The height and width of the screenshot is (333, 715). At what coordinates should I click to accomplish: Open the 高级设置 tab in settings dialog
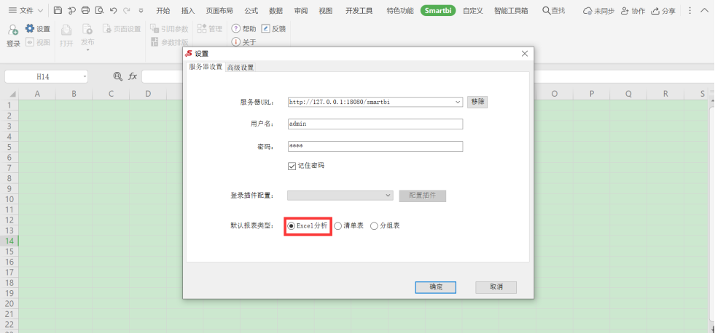tap(241, 68)
